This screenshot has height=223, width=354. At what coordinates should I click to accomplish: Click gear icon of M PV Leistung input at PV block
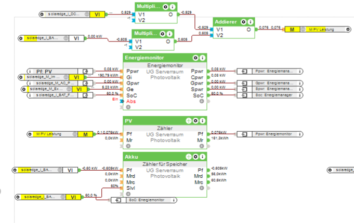[x=30, y=134]
